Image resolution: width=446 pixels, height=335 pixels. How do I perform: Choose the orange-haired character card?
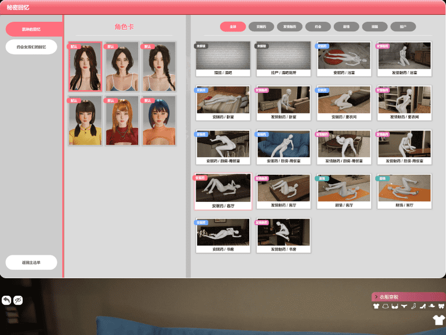click(x=122, y=122)
